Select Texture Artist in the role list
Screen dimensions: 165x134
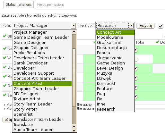pyautogui.click(x=42, y=99)
